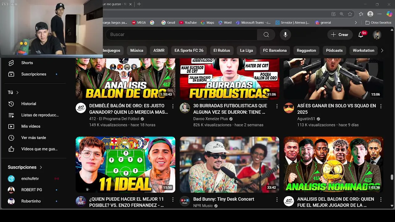Select the El Rubius filter chip

(x=222, y=51)
